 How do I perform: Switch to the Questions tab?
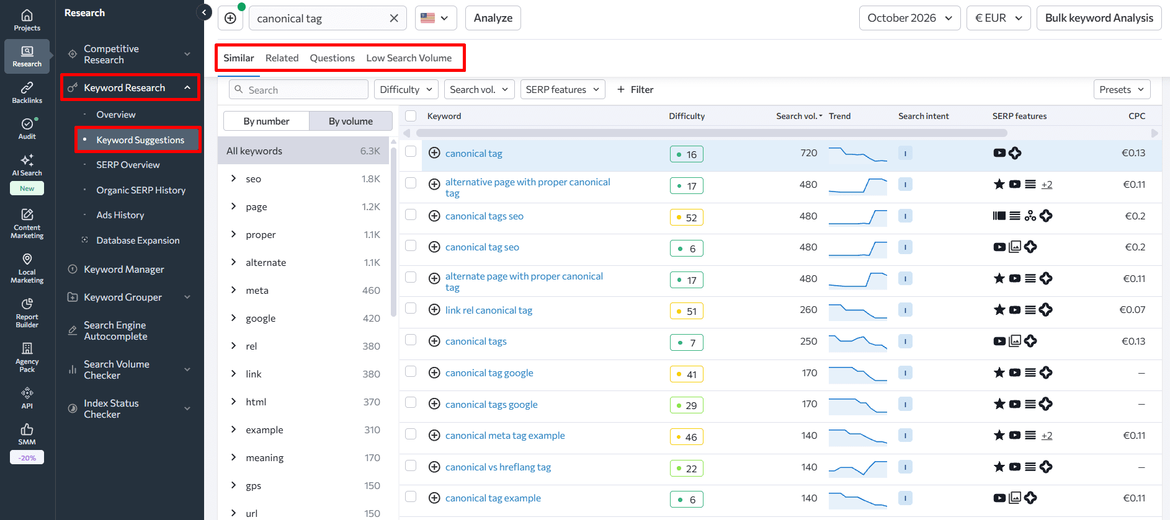[x=332, y=58]
